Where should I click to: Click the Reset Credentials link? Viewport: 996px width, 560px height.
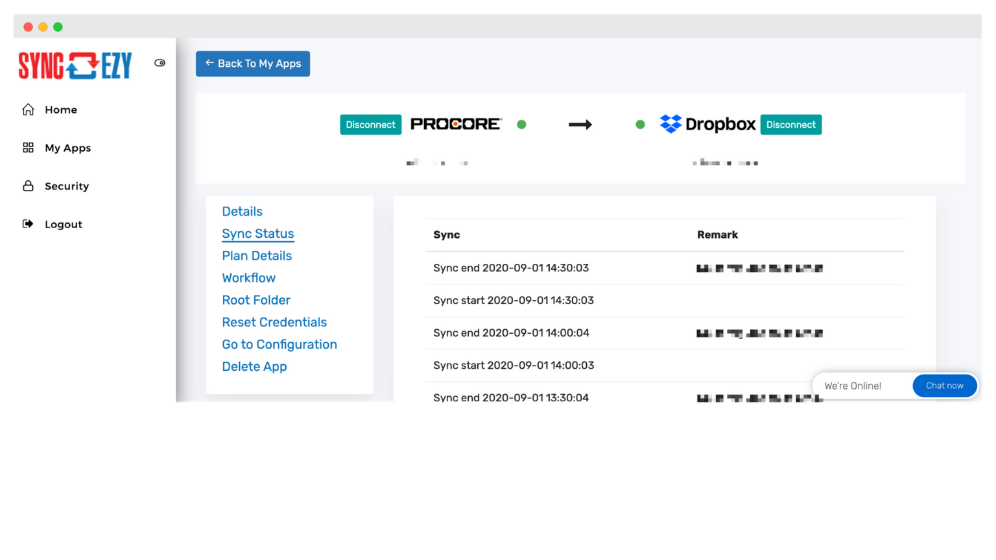pos(274,322)
